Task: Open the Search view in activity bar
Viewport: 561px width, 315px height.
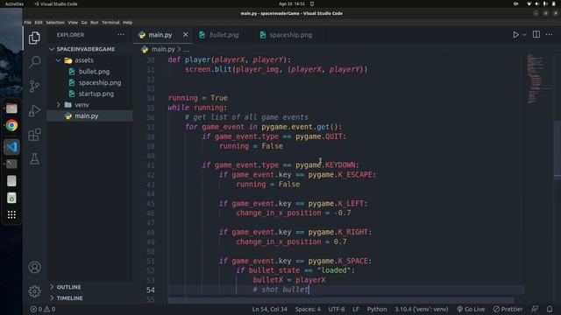Action: coord(34,62)
